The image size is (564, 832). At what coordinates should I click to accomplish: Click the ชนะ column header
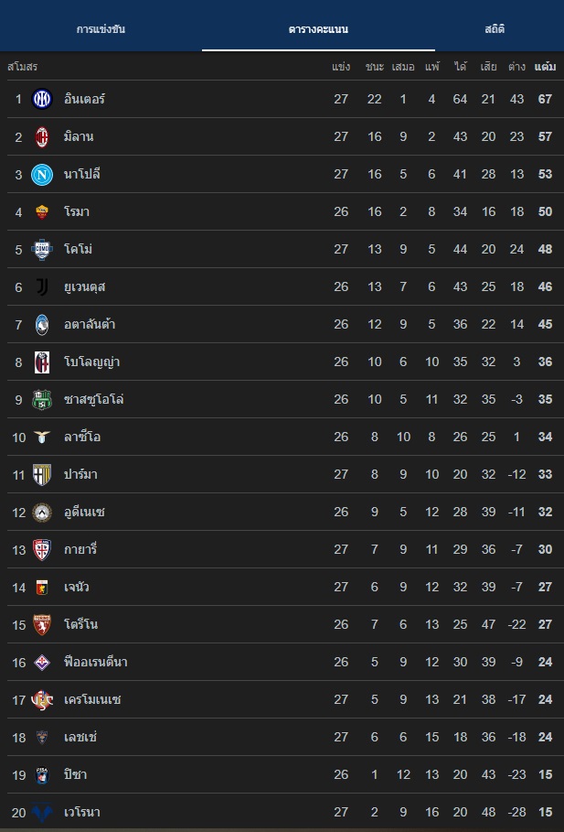[x=374, y=67]
